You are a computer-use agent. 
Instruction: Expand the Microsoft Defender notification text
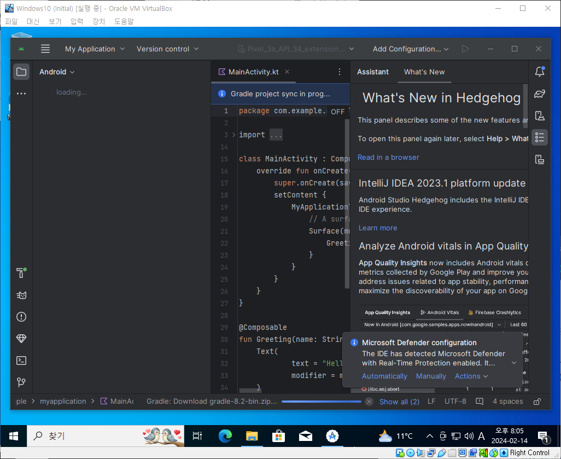[x=514, y=363]
